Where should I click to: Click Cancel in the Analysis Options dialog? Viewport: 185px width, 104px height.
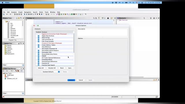81,80
